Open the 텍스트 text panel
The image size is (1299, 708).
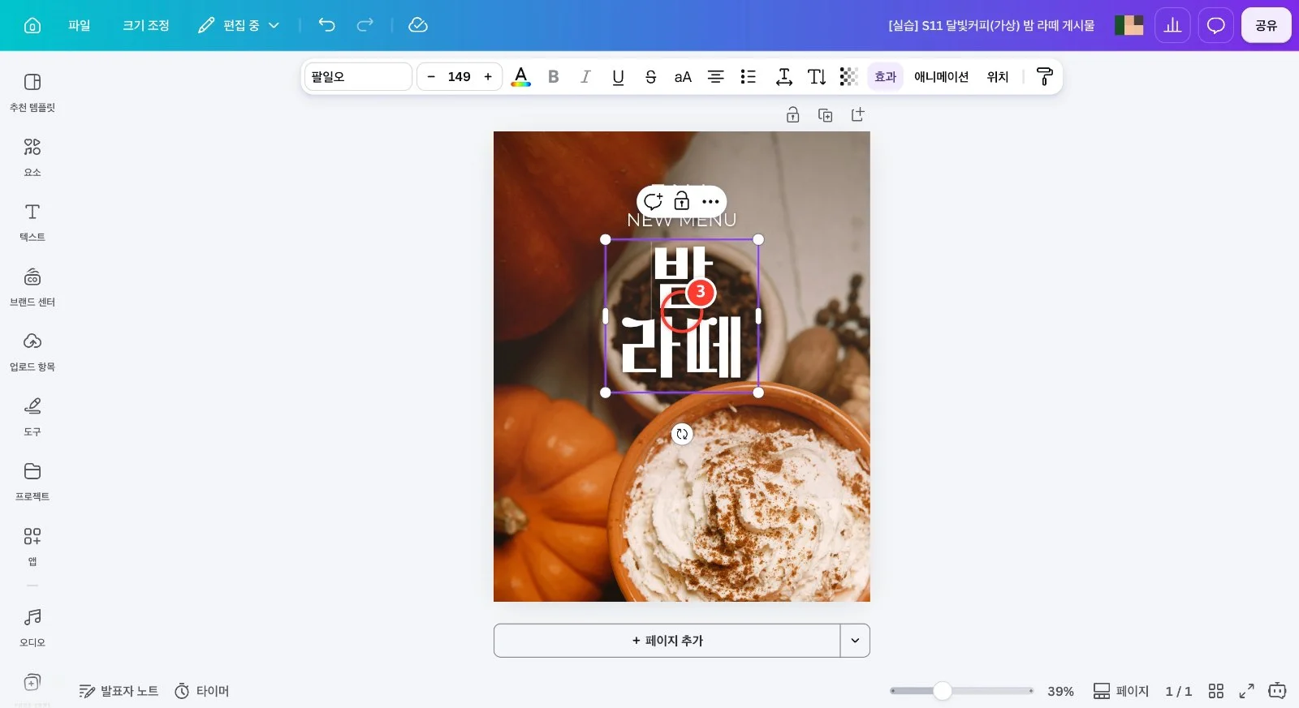point(32,222)
